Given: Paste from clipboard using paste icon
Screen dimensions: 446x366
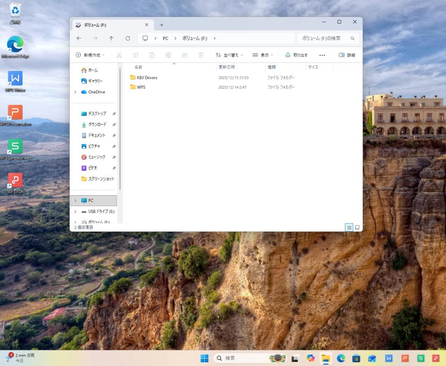Looking at the screenshot, I should point(152,55).
